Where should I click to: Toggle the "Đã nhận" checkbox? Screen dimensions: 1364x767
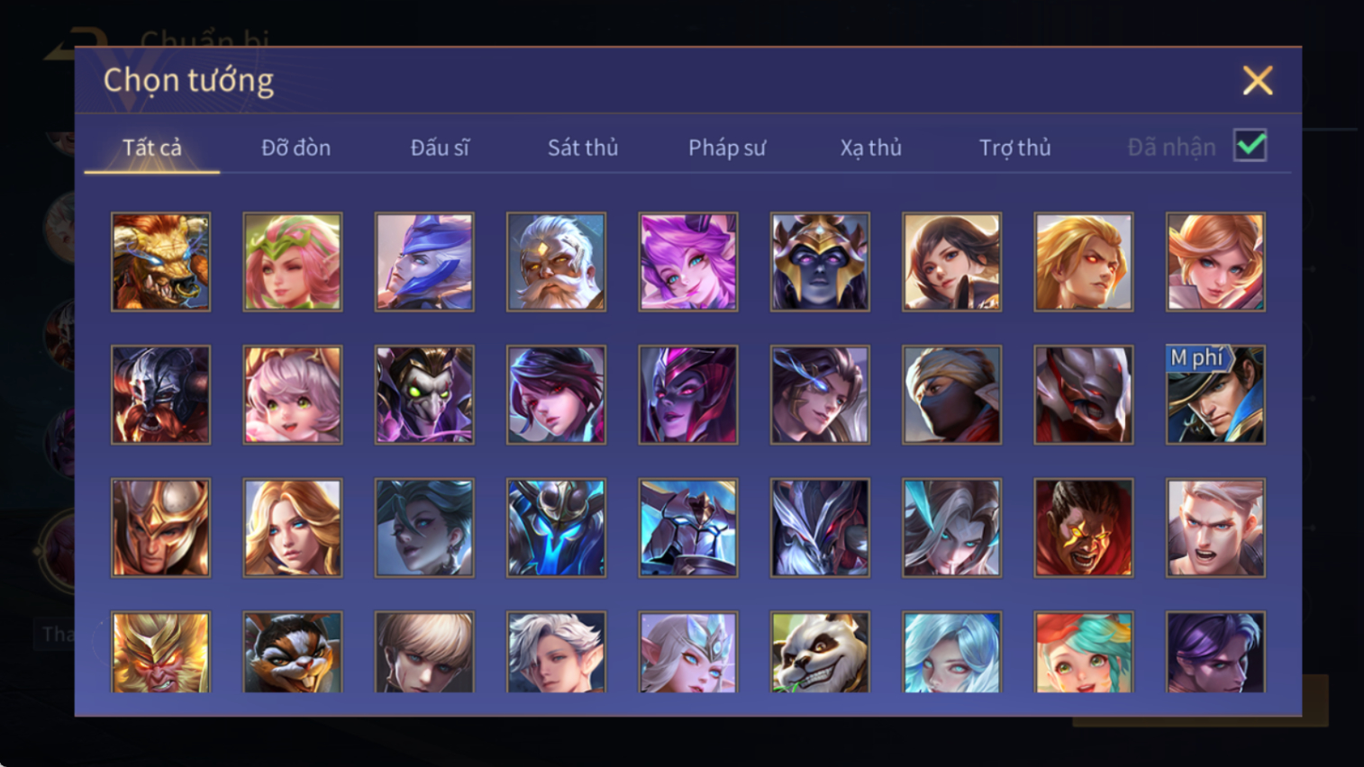pyautogui.click(x=1250, y=146)
